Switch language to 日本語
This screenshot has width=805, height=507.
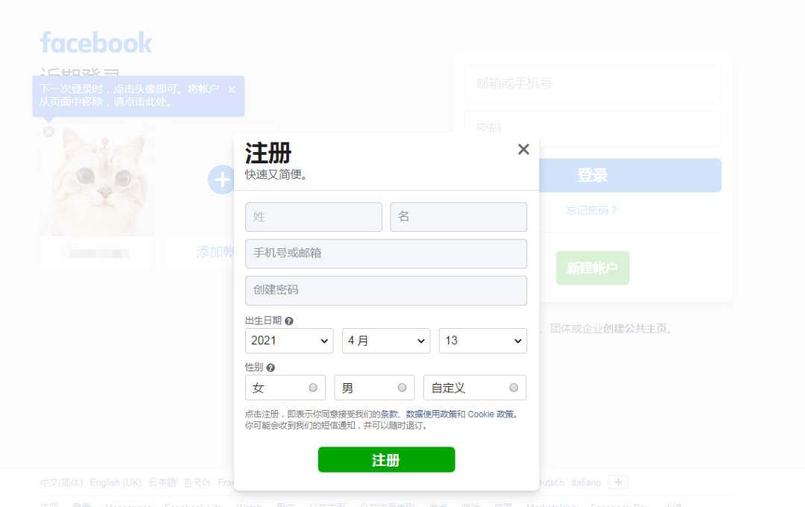click(162, 482)
